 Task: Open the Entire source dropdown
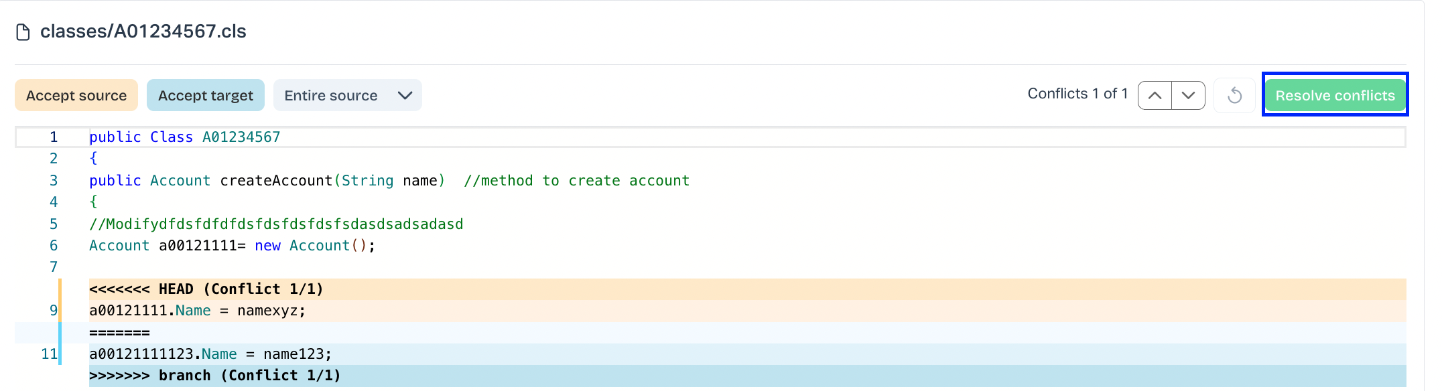tap(347, 96)
